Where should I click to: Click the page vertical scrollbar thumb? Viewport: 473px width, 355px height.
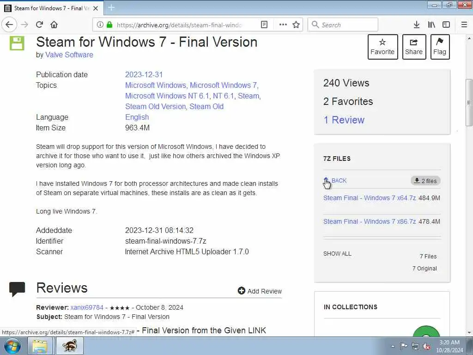pos(469,103)
